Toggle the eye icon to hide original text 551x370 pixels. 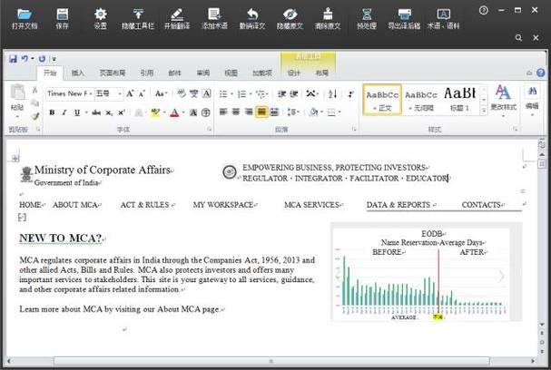tap(290, 15)
